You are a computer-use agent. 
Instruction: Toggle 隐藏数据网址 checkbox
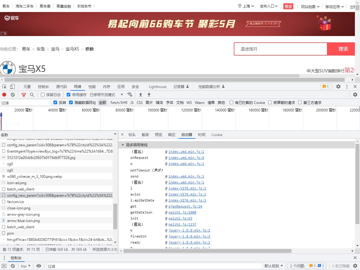click(71, 102)
